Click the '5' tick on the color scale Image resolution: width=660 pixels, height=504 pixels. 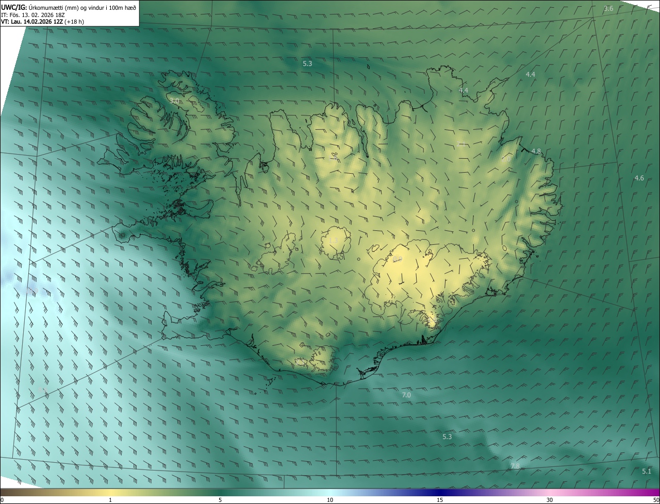[x=220, y=500]
